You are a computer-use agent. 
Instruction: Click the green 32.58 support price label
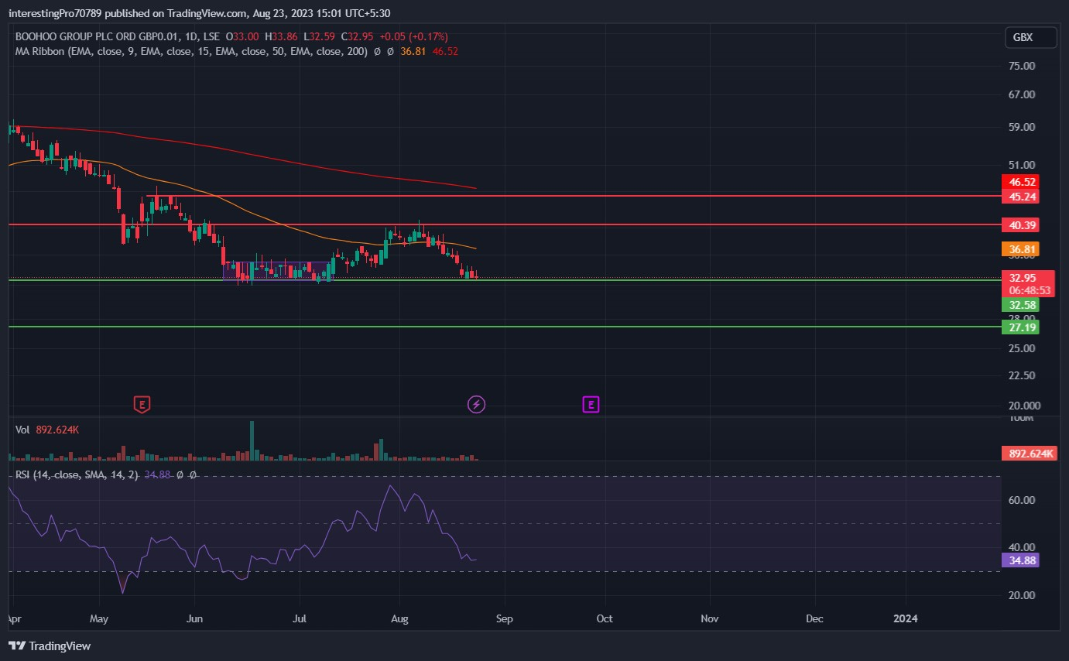tap(1019, 305)
